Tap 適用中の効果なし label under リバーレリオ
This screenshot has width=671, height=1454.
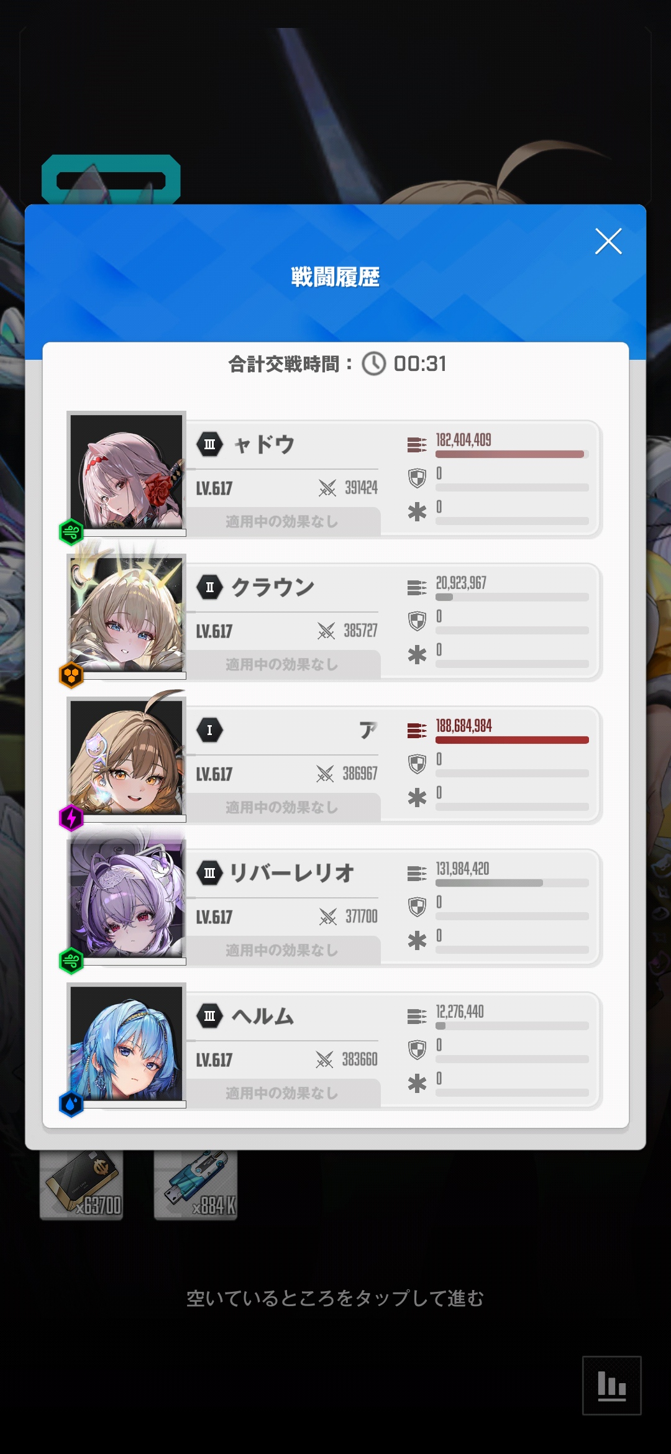(x=281, y=950)
